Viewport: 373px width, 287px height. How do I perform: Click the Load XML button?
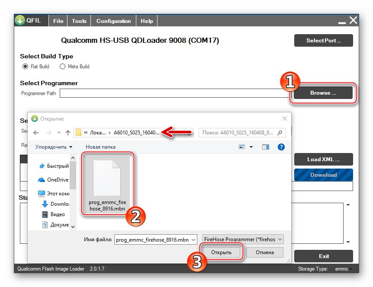click(323, 159)
